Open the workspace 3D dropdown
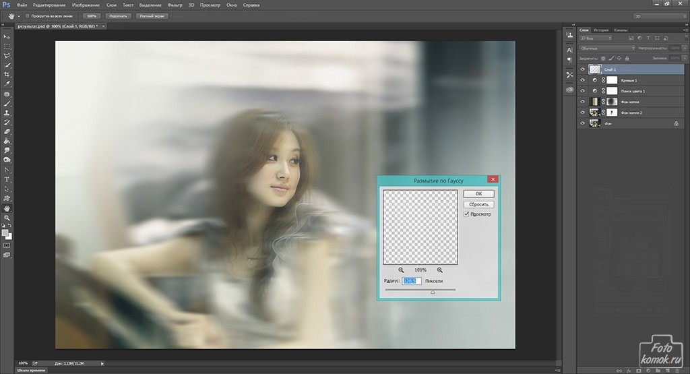Image resolution: width=690 pixels, height=374 pixels. click(x=659, y=16)
